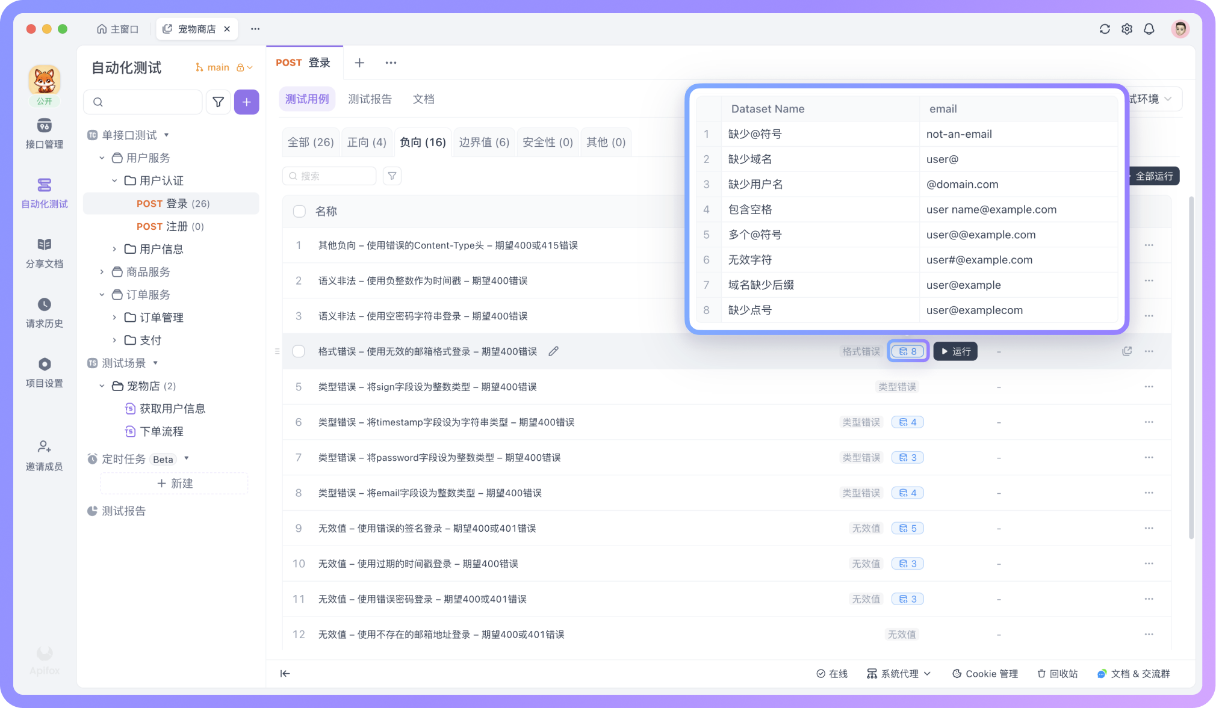Check the checkbox on the 格式错误 row
The height and width of the screenshot is (708, 1216).
[x=299, y=351]
